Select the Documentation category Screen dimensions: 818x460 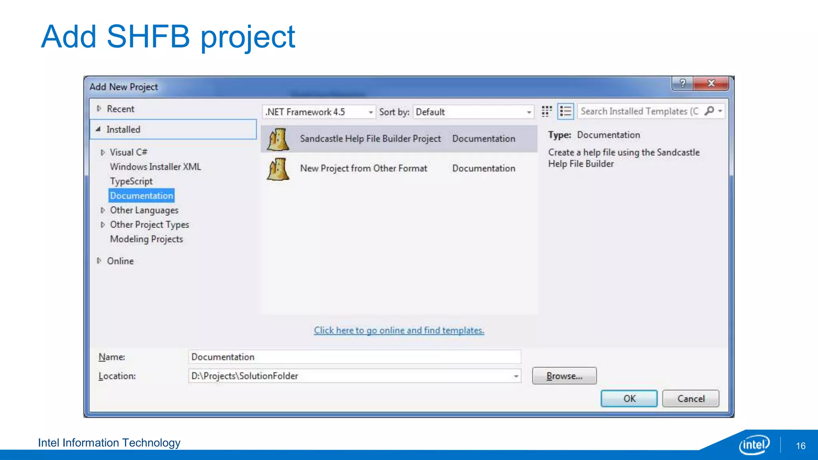click(x=141, y=196)
